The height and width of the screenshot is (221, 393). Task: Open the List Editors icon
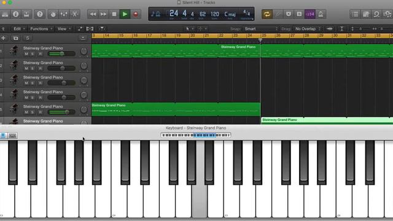pos(355,14)
